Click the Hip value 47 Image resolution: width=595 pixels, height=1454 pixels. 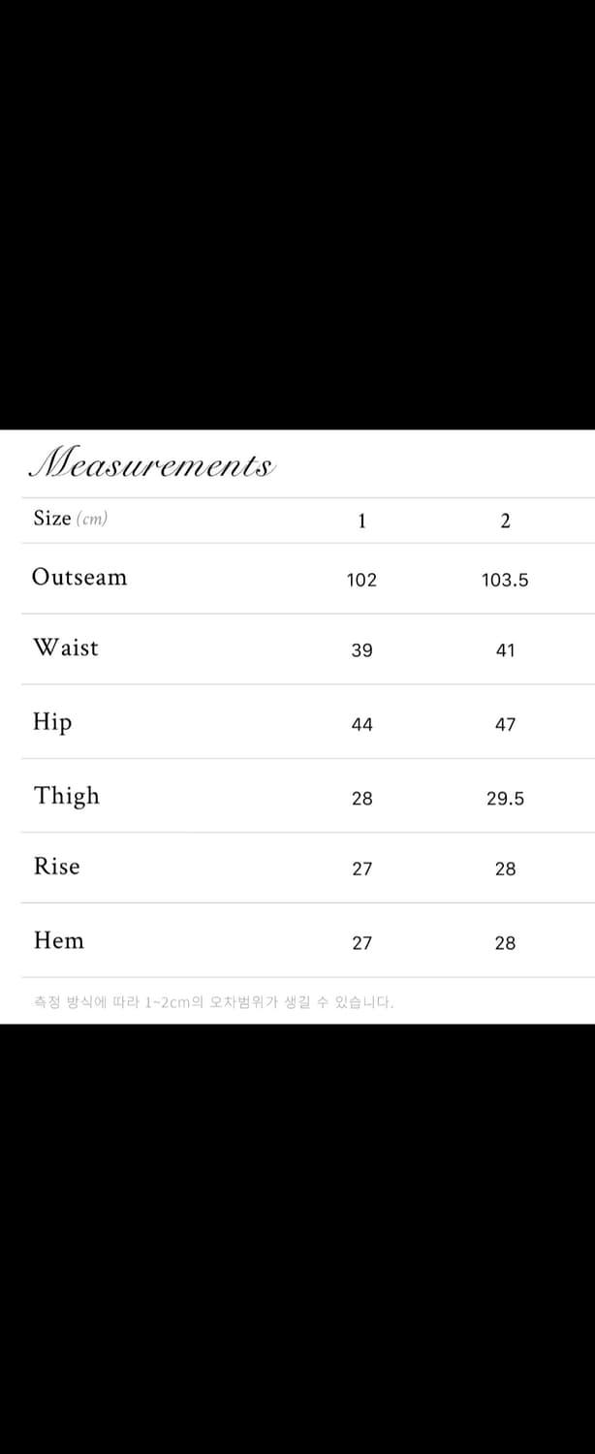505,724
